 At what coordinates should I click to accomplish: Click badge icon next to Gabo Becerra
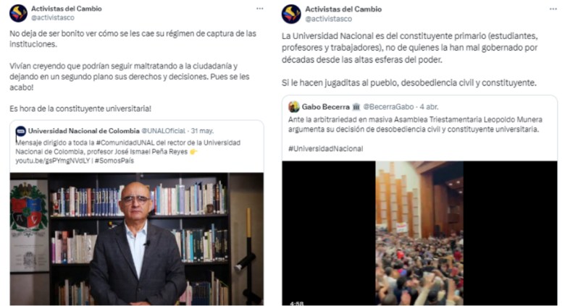[x=356, y=107]
